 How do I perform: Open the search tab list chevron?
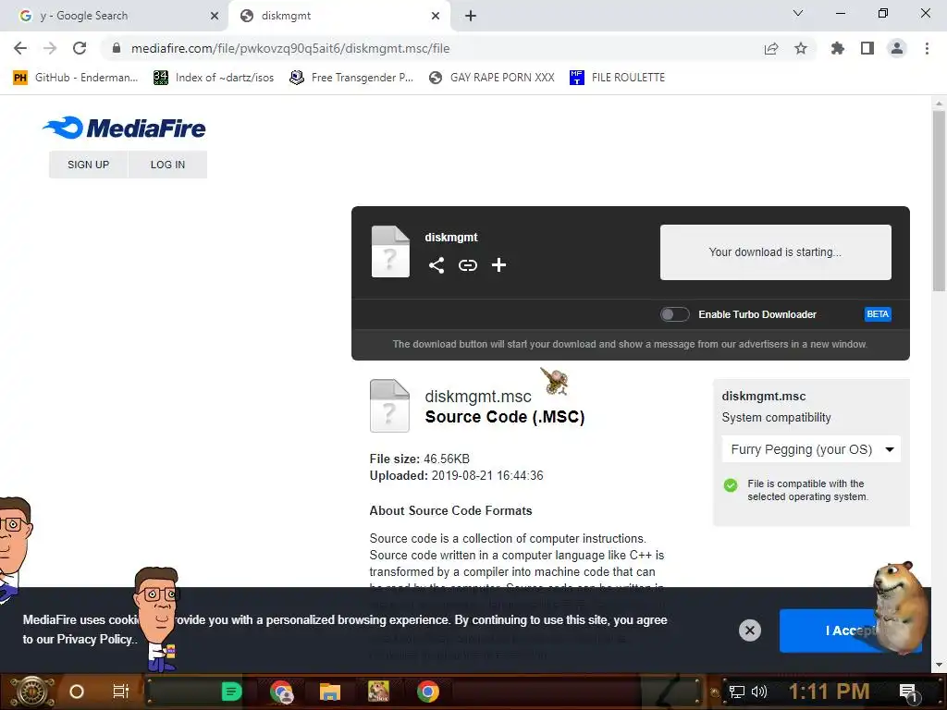(x=798, y=13)
